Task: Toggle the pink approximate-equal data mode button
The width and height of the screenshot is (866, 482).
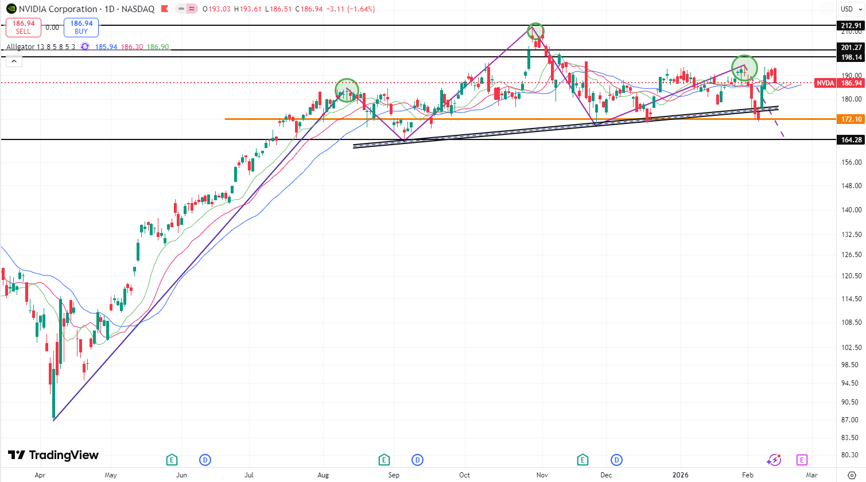Action: click(x=192, y=9)
